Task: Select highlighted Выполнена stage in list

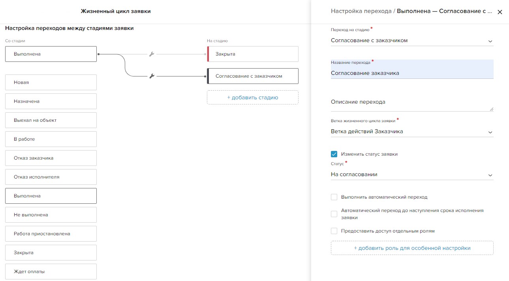Action: 51,196
